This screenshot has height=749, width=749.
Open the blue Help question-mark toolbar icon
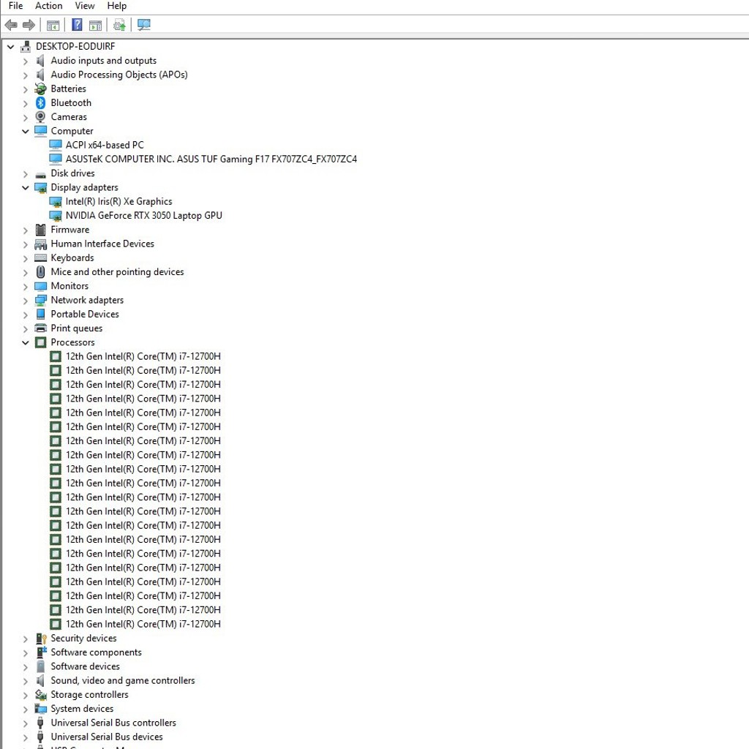[77, 25]
